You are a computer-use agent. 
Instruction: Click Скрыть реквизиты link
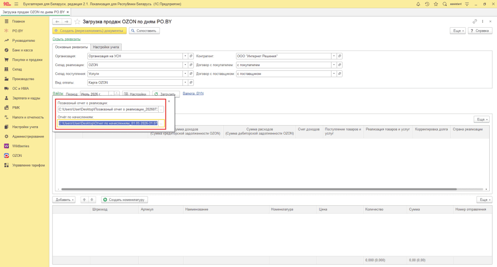coord(66,39)
